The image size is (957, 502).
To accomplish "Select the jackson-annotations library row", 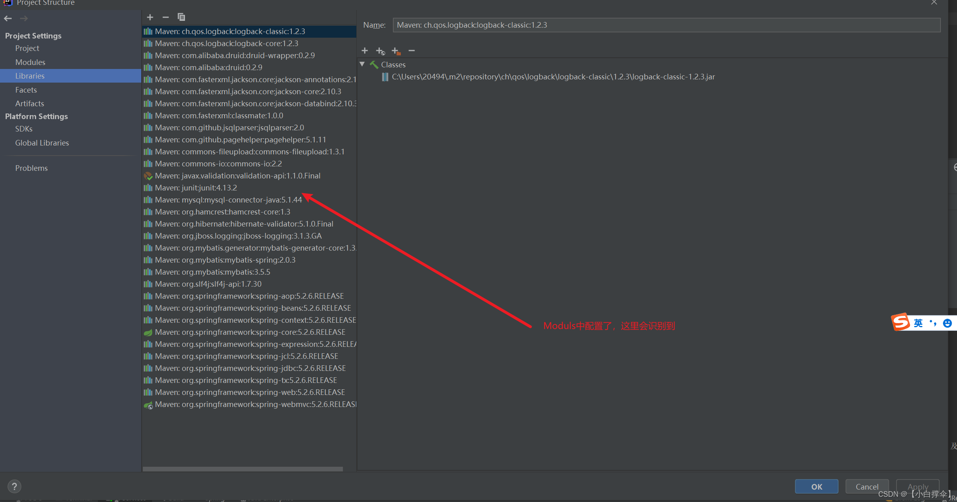I will (x=249, y=79).
